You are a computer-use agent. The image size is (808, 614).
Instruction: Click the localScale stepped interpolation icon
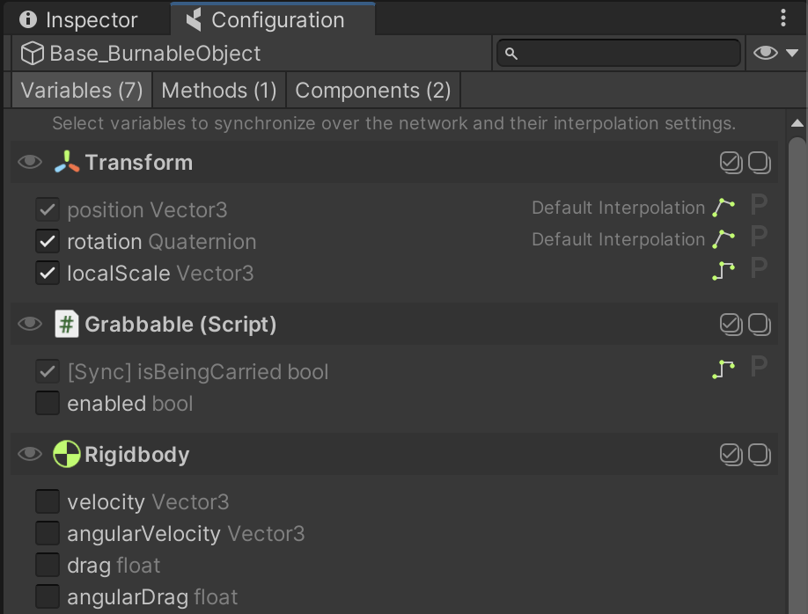pyautogui.click(x=724, y=271)
